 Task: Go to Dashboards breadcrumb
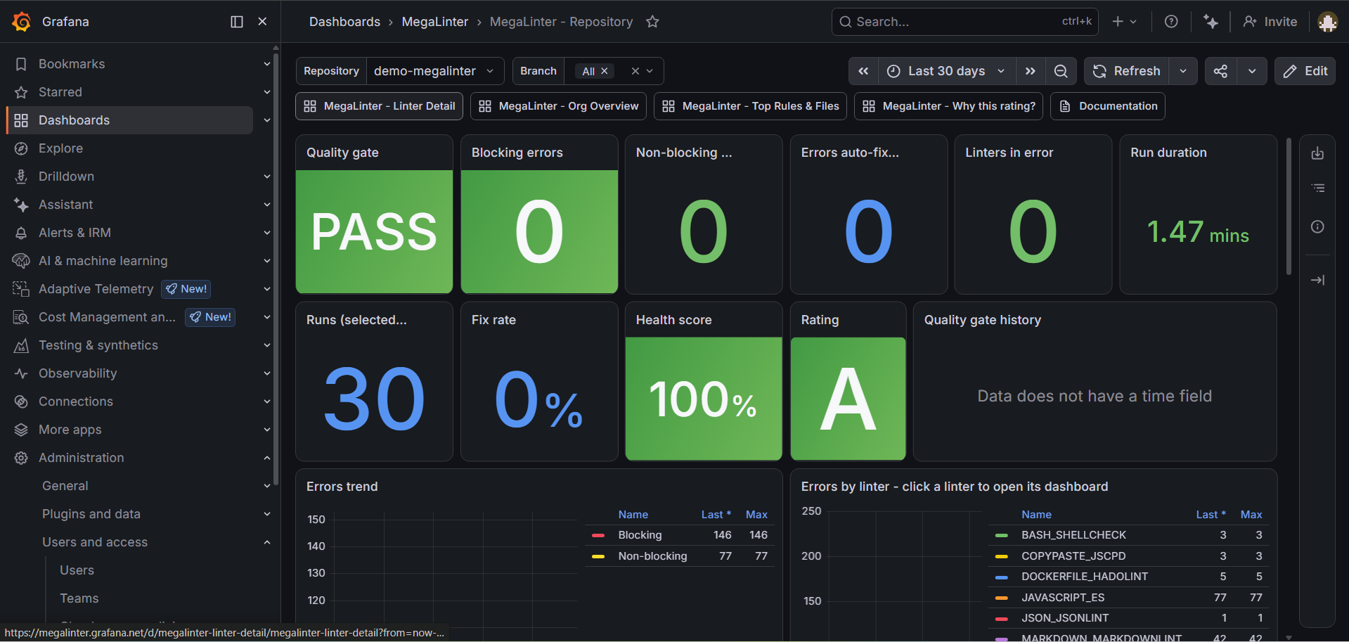344,22
